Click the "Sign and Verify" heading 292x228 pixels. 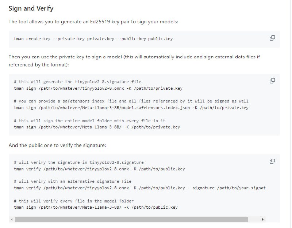click(x=31, y=8)
